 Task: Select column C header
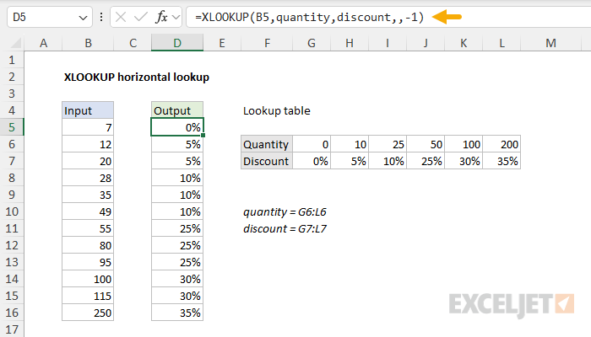click(133, 43)
